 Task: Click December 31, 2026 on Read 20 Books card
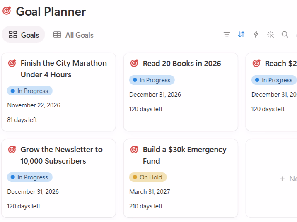(x=155, y=95)
